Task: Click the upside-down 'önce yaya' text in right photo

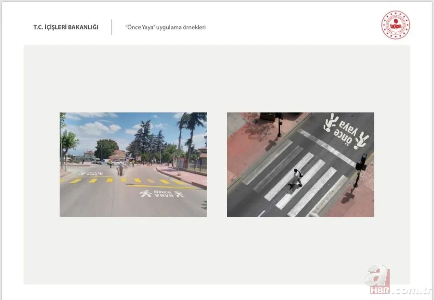Action: pos(346,131)
